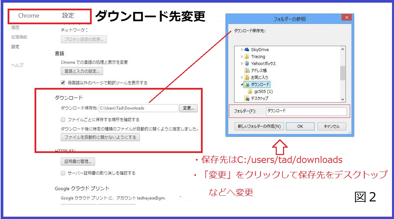Click ファイルを自動的に開かないようにする button

coord(100,137)
